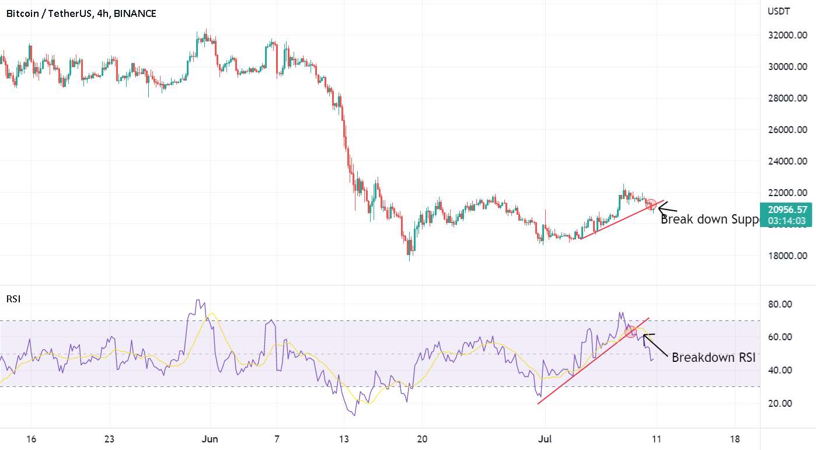This screenshot has width=816, height=450.
Task: Click the 11 date label on time axis
Action: (x=657, y=439)
